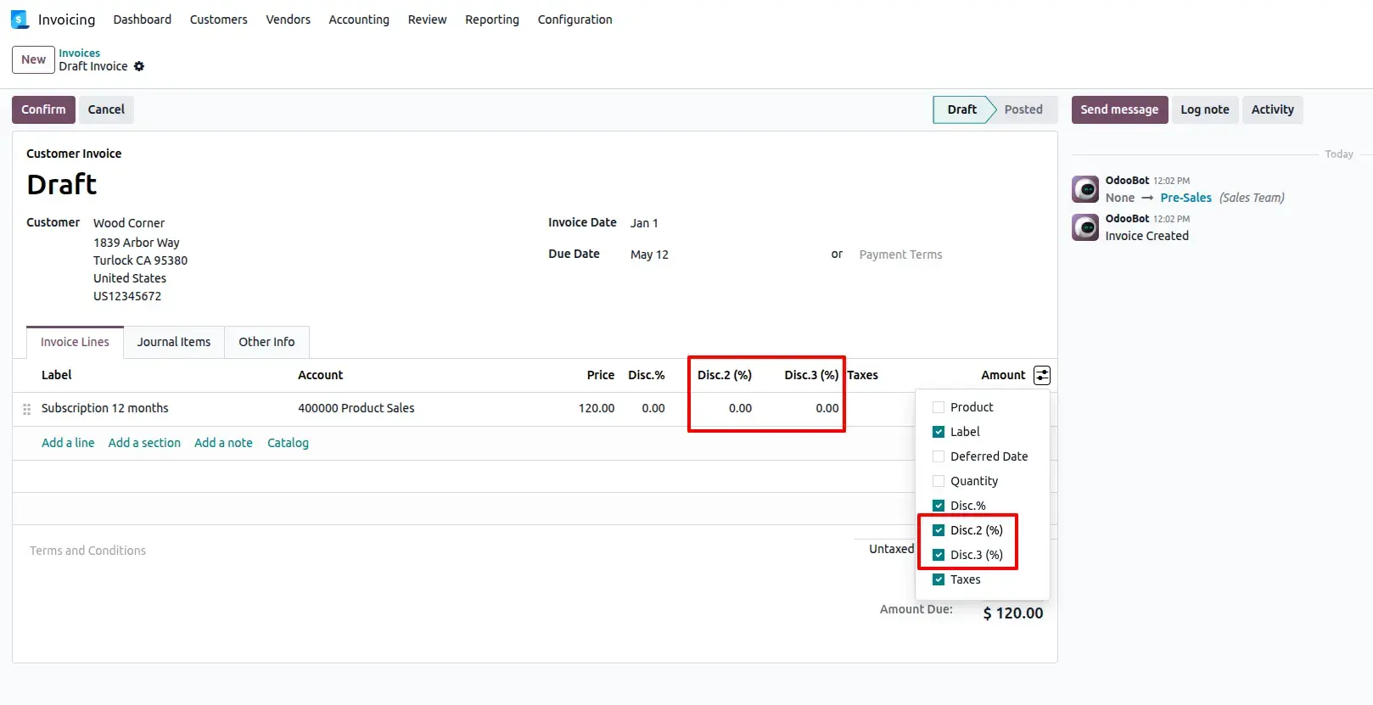Toggle the Disc.% column checkbox

pos(939,506)
